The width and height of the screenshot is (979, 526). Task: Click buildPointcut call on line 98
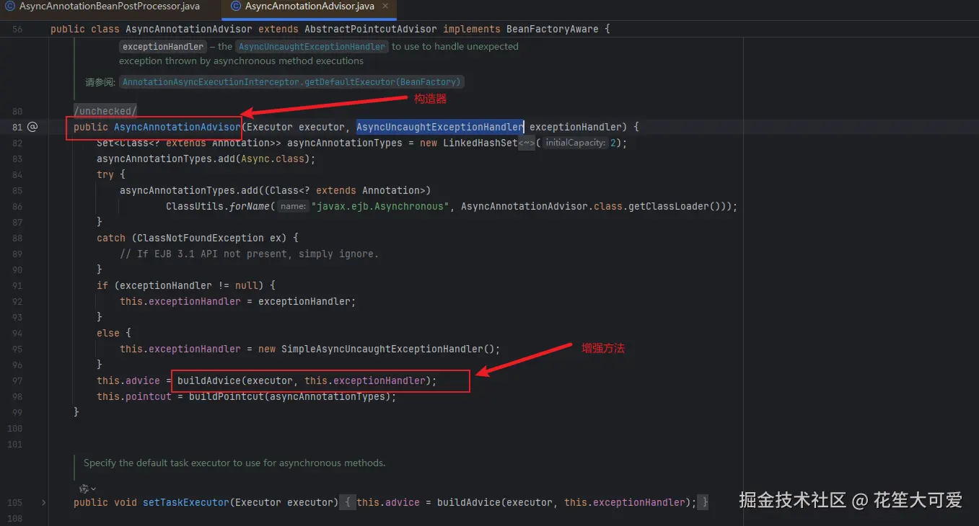coord(226,396)
